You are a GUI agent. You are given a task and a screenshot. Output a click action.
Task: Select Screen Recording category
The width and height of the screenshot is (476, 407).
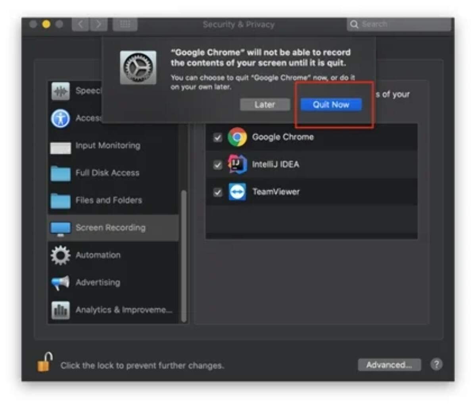(x=113, y=228)
